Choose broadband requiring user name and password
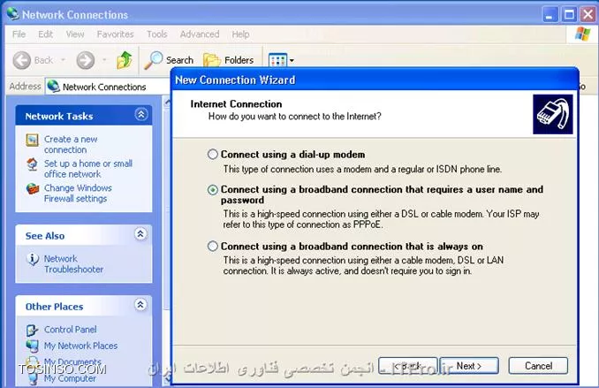 [213, 190]
